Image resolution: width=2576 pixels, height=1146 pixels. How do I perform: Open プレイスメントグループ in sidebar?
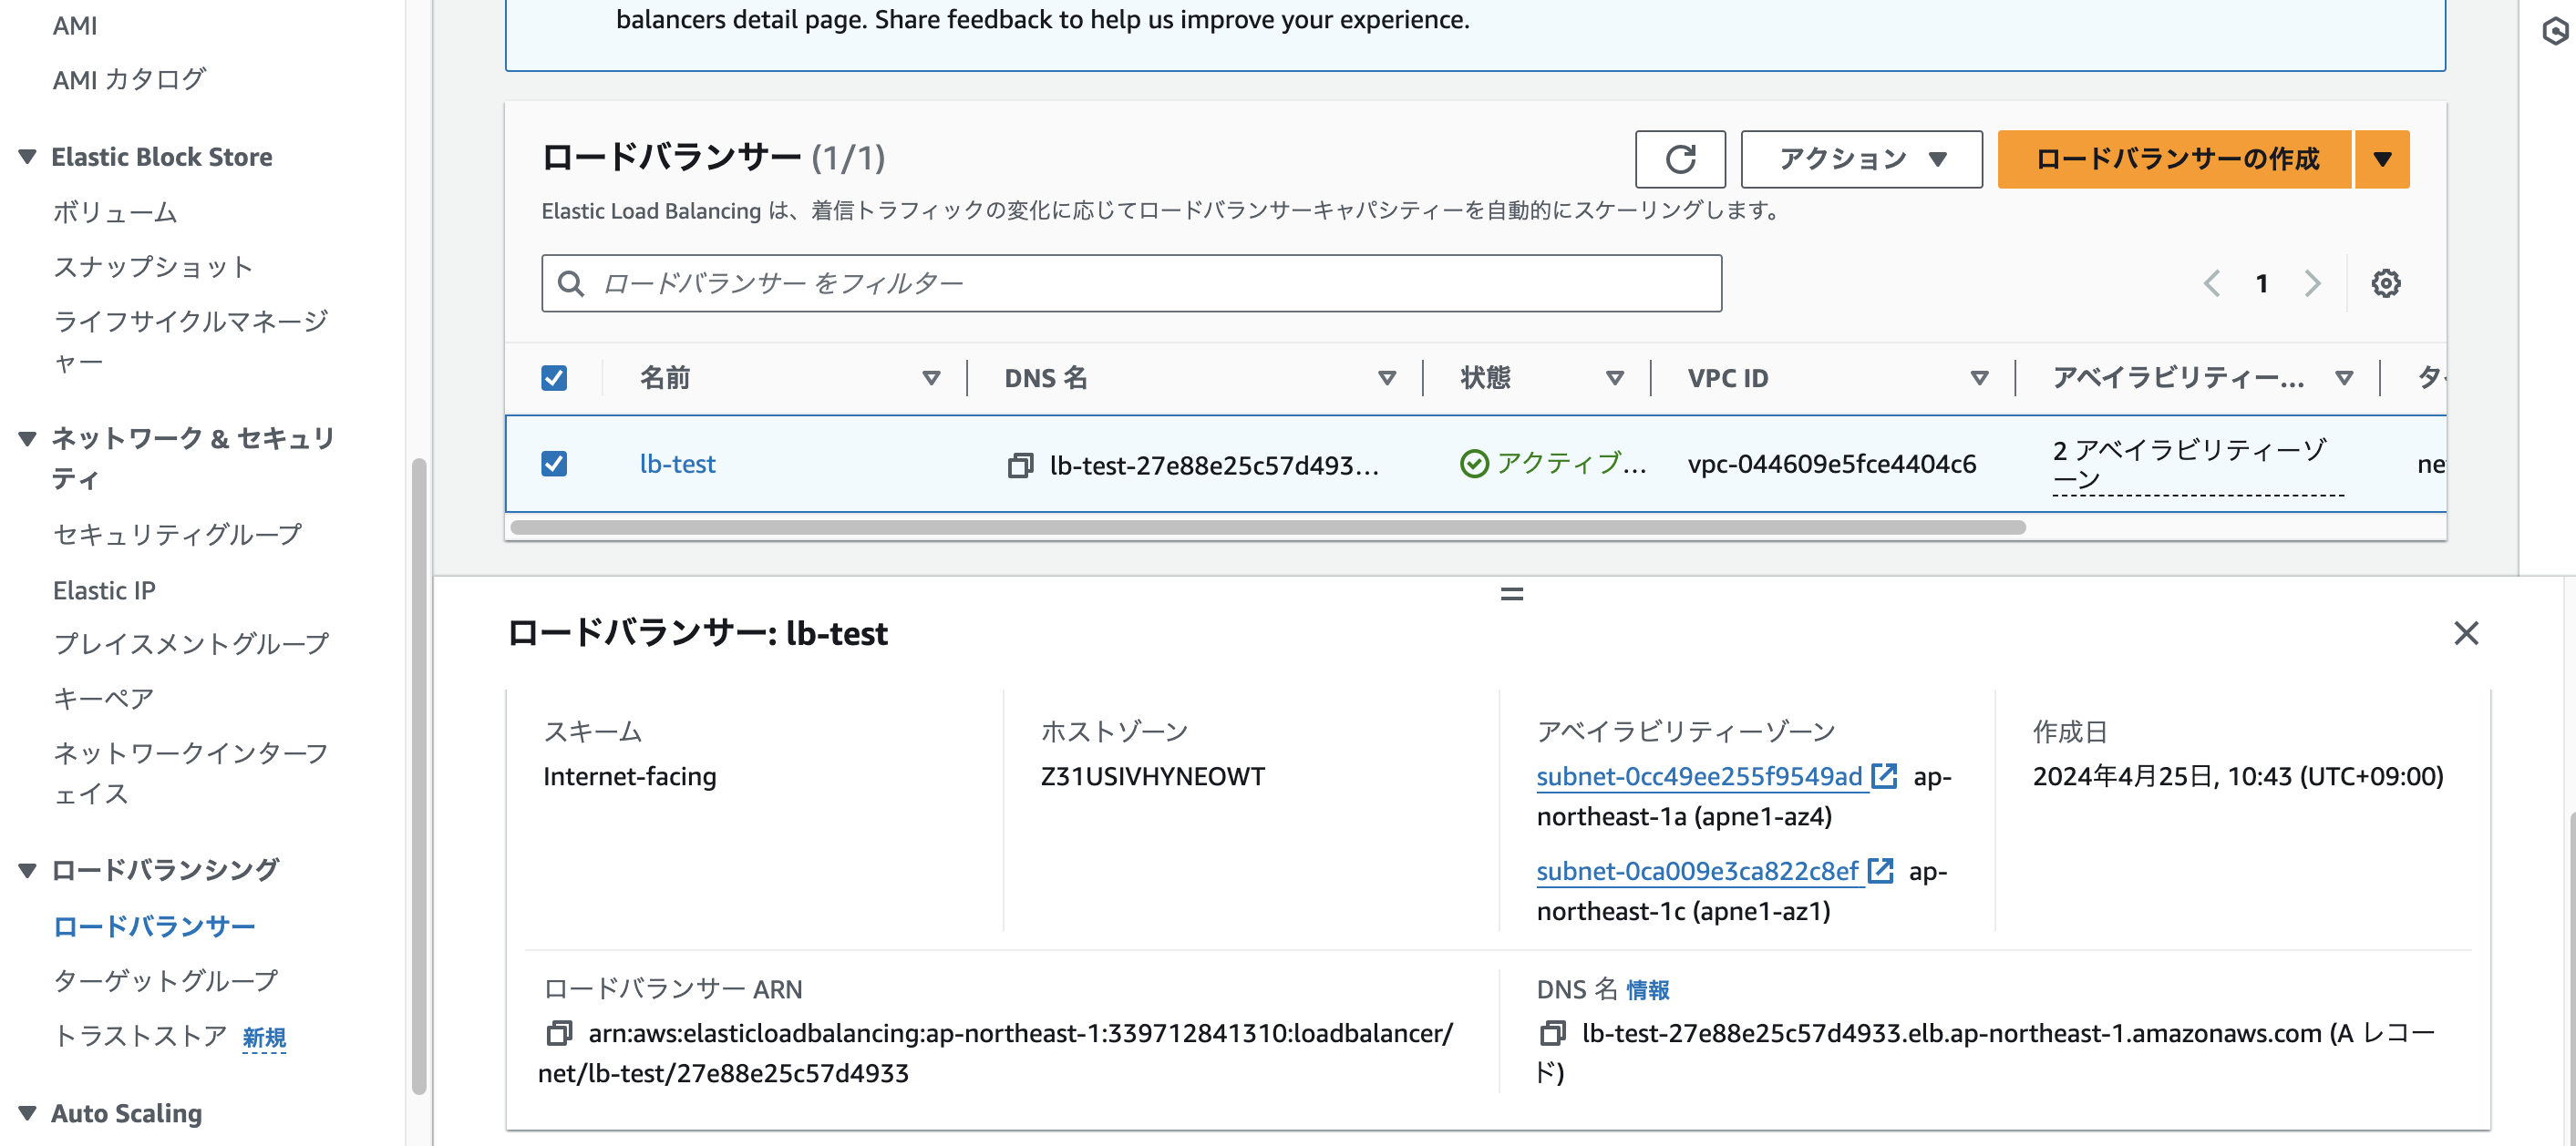point(190,643)
